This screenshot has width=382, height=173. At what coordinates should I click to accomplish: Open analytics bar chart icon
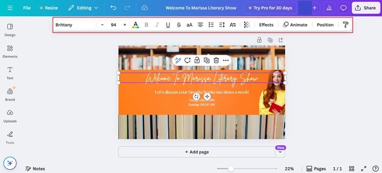tap(329, 8)
